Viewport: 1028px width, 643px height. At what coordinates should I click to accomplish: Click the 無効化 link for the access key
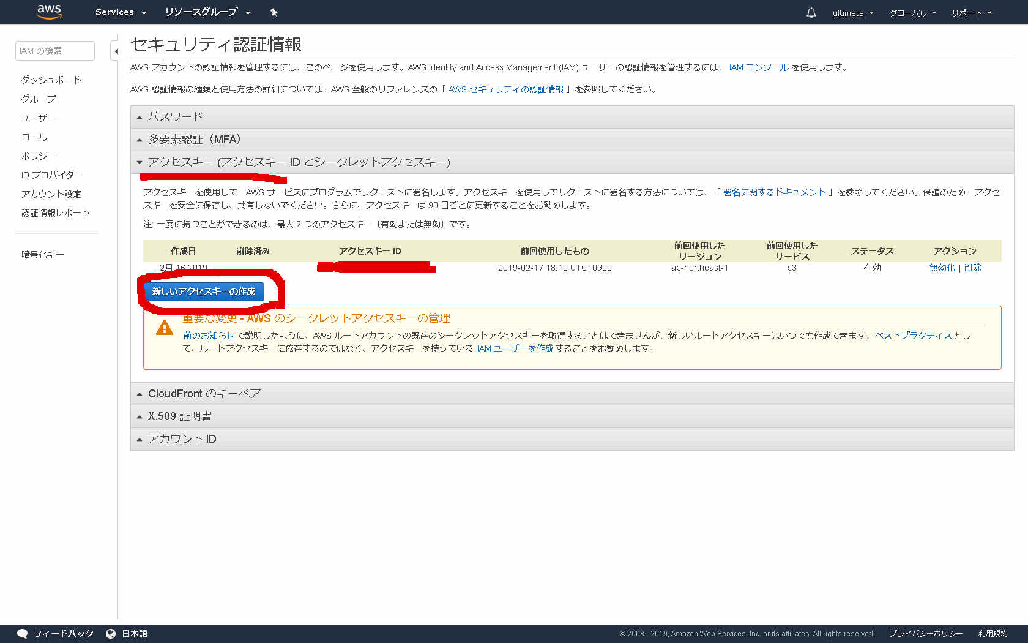coord(942,268)
